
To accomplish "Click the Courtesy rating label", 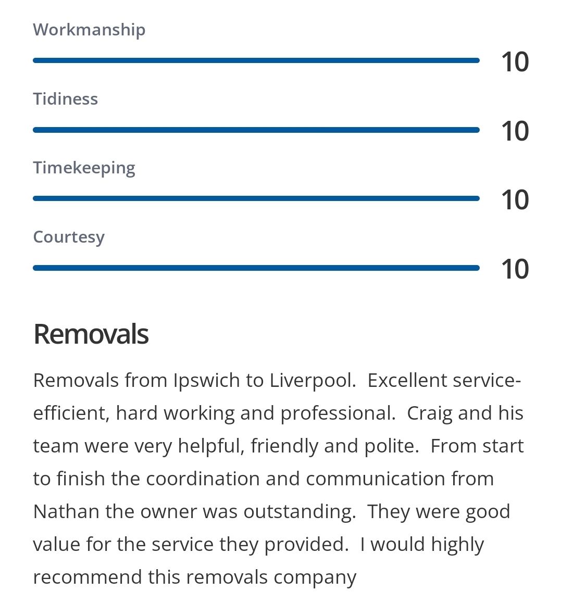I will [x=69, y=237].
